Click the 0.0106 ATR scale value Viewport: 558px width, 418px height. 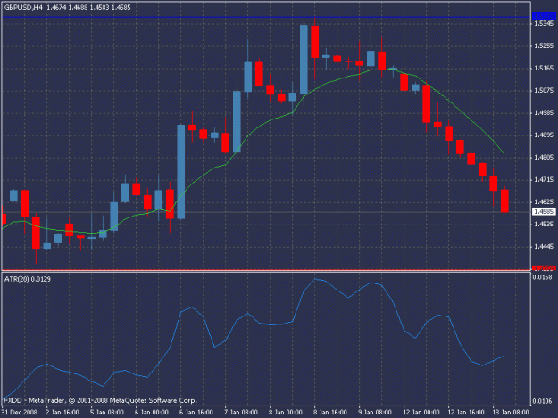pyautogui.click(x=542, y=401)
